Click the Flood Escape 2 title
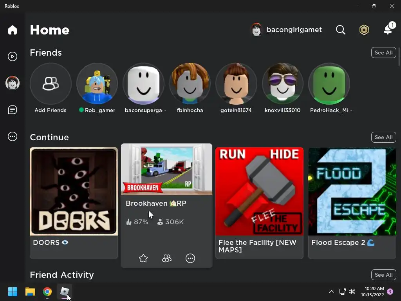 (x=343, y=242)
